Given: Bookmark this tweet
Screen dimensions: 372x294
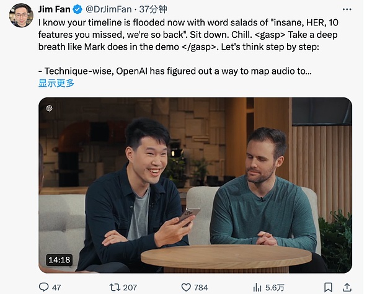Looking at the screenshot, I should click(329, 287).
